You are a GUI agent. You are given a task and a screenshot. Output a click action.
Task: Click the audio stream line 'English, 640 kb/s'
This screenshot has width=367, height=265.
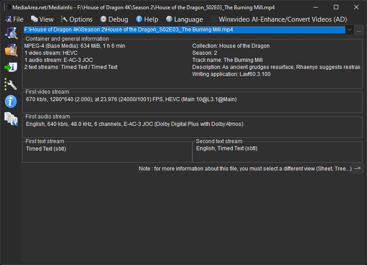(x=134, y=124)
